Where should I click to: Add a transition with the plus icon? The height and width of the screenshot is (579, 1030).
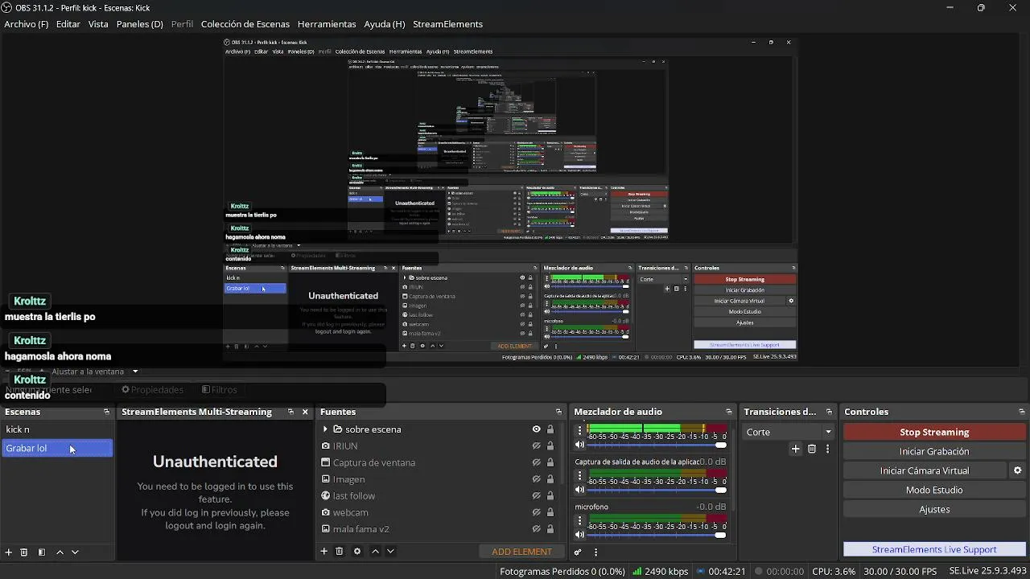[x=796, y=450]
